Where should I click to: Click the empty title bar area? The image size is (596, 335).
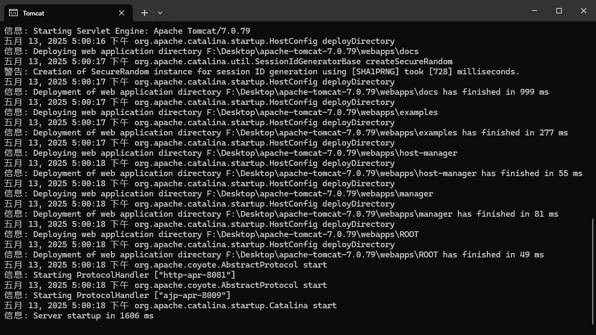(x=343, y=11)
